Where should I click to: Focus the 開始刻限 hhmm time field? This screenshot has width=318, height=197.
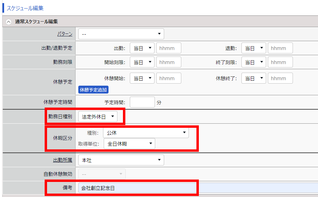[x=169, y=62]
